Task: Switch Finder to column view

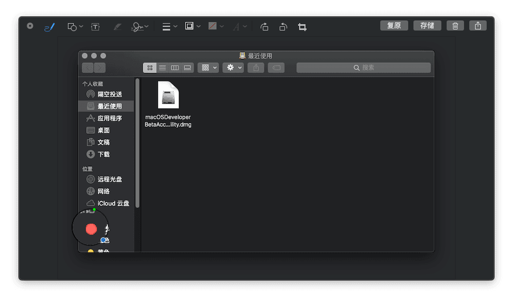Action: click(175, 68)
